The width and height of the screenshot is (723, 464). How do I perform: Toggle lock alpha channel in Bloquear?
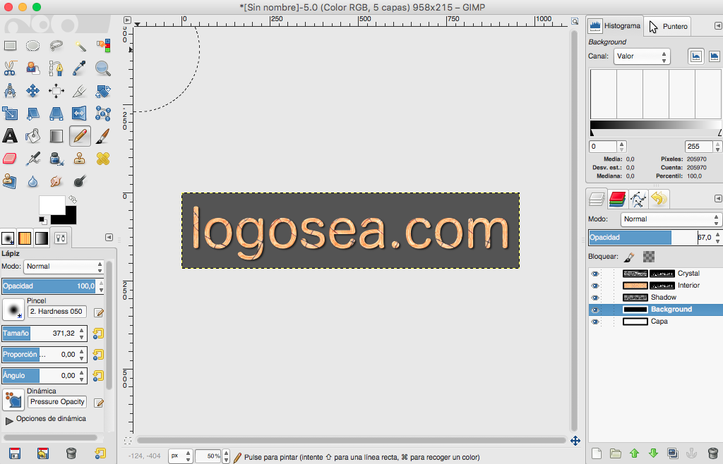(649, 257)
